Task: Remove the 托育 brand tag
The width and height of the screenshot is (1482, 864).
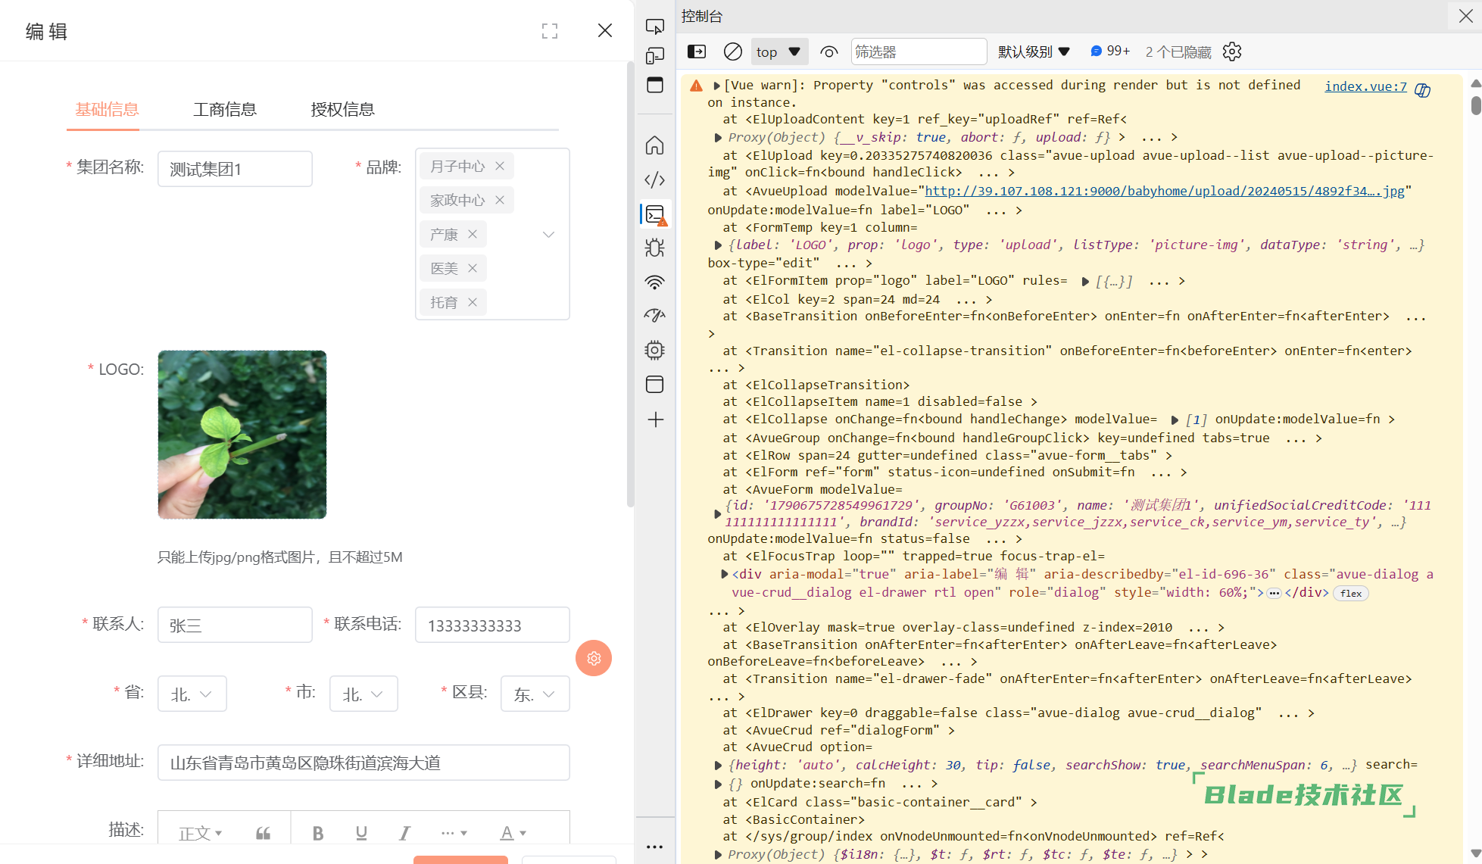Action: [473, 302]
